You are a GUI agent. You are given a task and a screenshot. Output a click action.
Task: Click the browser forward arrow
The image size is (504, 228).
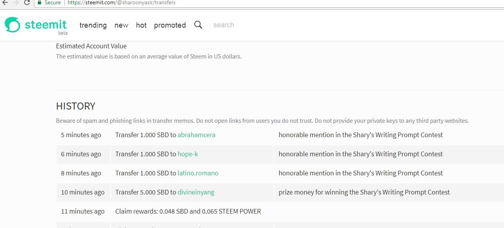16,3
